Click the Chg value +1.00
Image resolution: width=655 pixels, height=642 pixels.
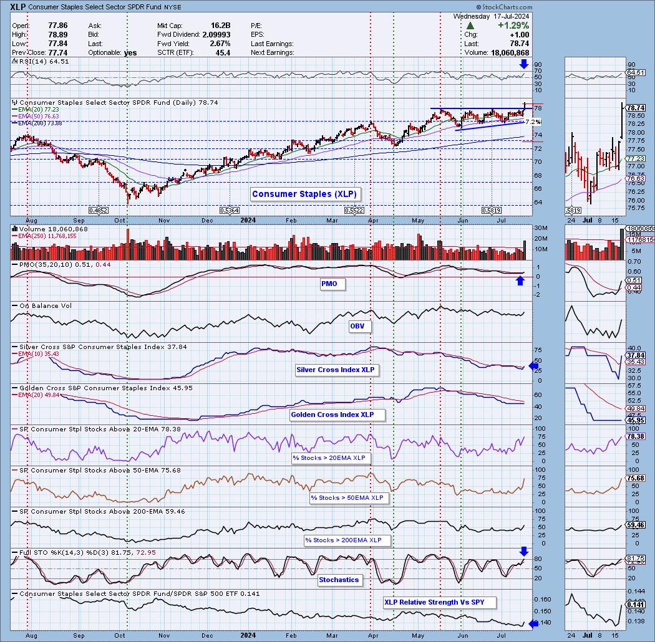click(x=519, y=35)
